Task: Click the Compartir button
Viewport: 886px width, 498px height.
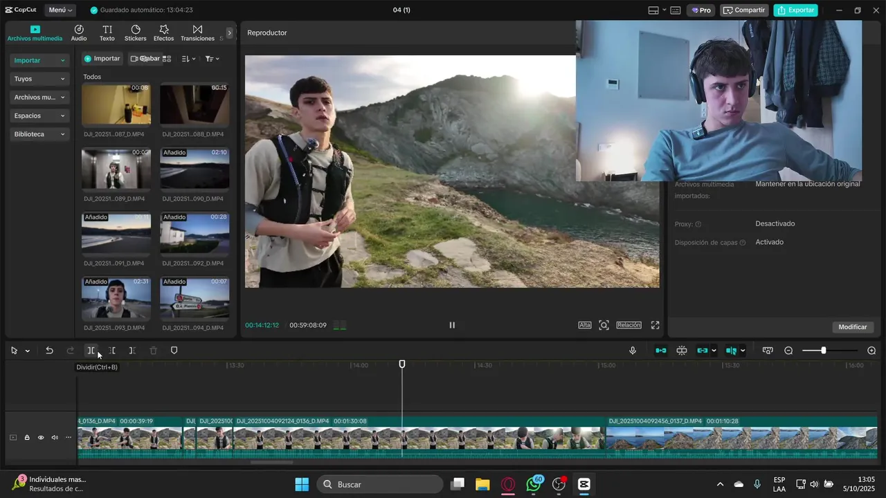Action: point(745,10)
